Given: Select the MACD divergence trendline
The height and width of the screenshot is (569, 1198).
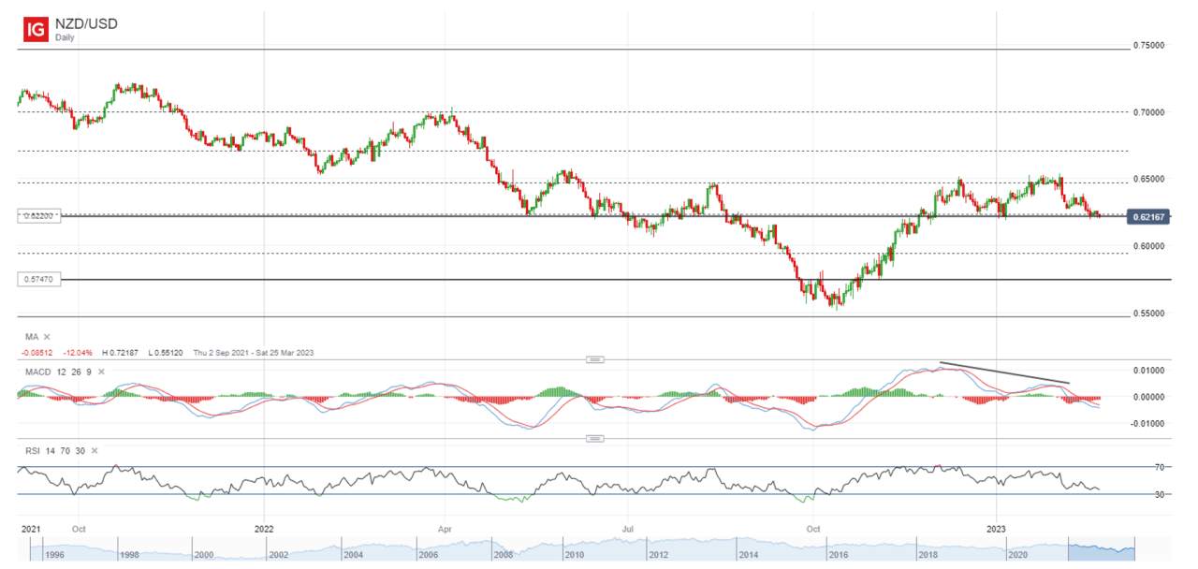Looking at the screenshot, I should pyautogui.click(x=1004, y=372).
